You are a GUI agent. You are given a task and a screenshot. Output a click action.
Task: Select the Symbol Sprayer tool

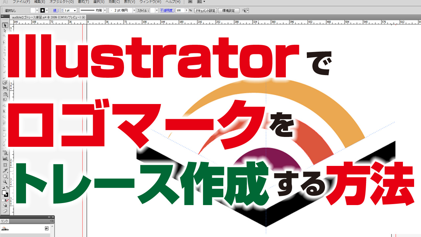tap(5, 153)
